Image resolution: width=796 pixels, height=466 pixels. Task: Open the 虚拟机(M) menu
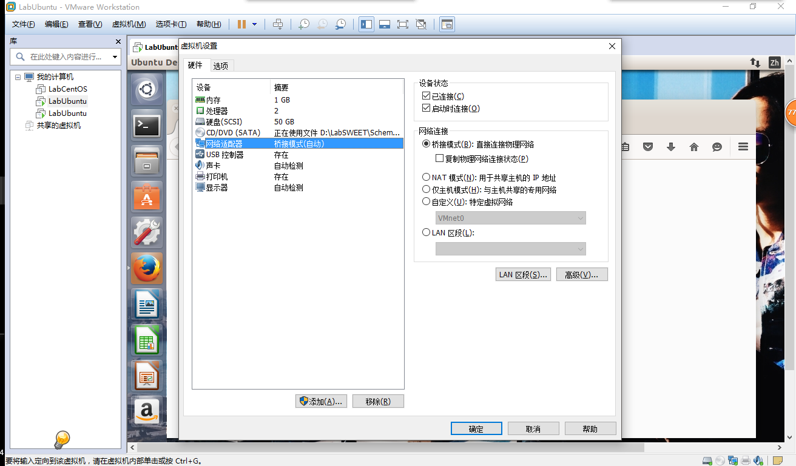point(129,24)
